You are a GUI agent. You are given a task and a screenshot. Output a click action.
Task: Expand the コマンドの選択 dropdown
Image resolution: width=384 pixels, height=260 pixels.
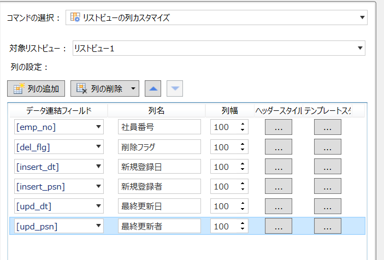(x=362, y=17)
